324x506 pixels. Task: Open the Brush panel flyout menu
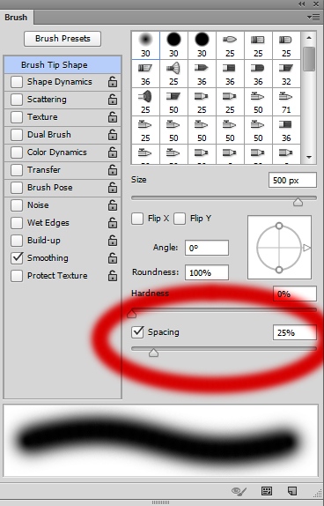point(313,17)
